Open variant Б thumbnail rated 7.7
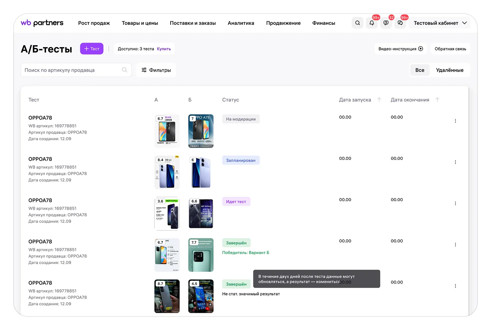This screenshot has height=330, width=491. click(201, 255)
